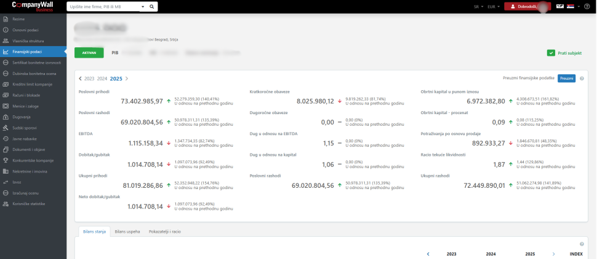Click the Serbian flag icon
The image size is (597, 259).
point(570,7)
